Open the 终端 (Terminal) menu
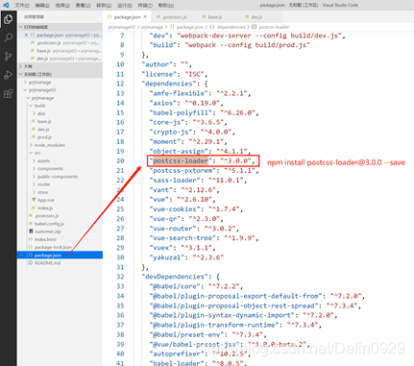 tap(145, 5)
